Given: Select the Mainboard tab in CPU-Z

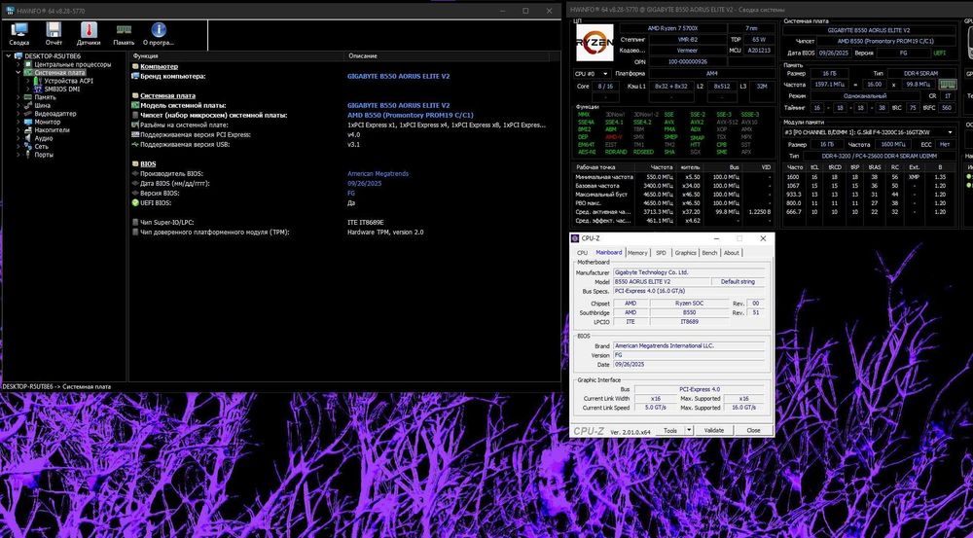Looking at the screenshot, I should tap(608, 252).
